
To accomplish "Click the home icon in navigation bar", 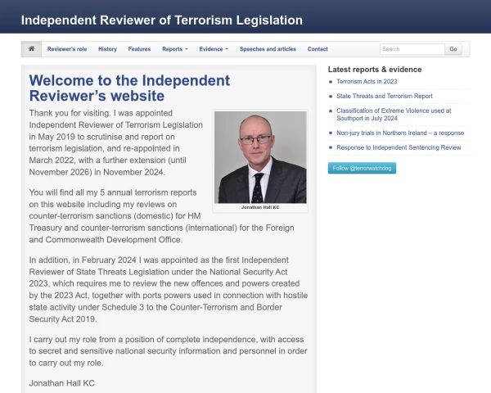I will click(31, 49).
